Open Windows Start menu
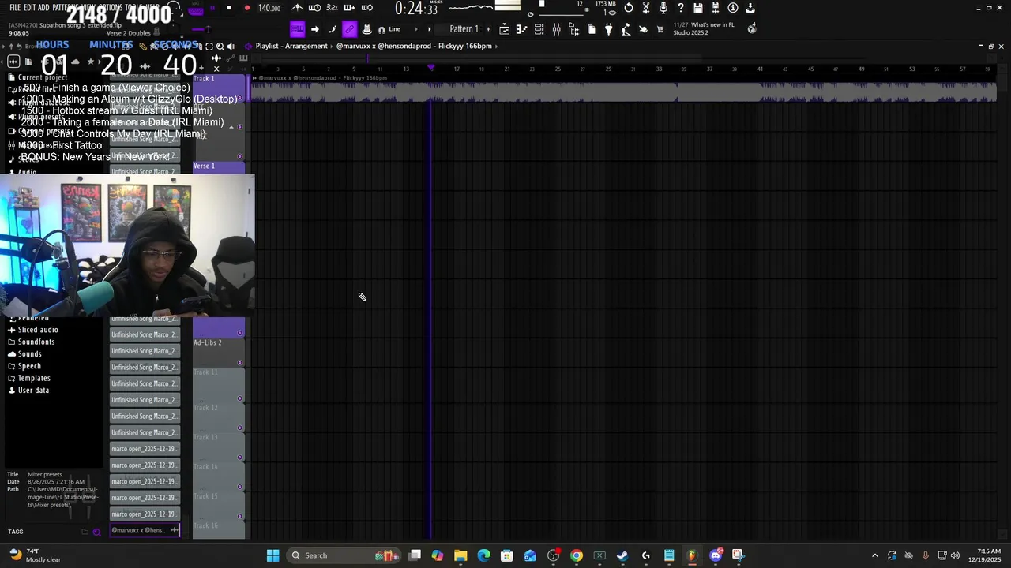Screen dimensions: 1011x568 [x=272, y=555]
